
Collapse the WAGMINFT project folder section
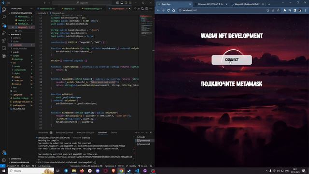(x=21, y=34)
